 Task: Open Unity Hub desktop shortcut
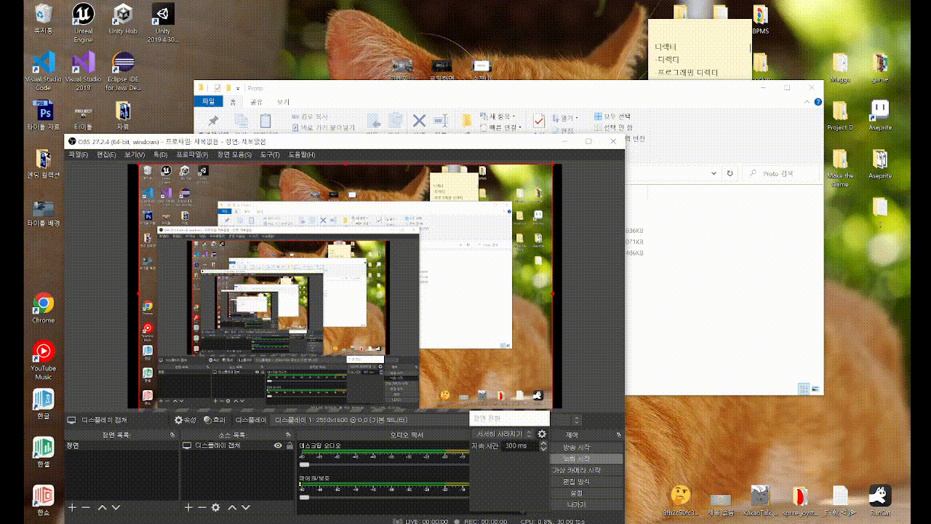(x=123, y=20)
